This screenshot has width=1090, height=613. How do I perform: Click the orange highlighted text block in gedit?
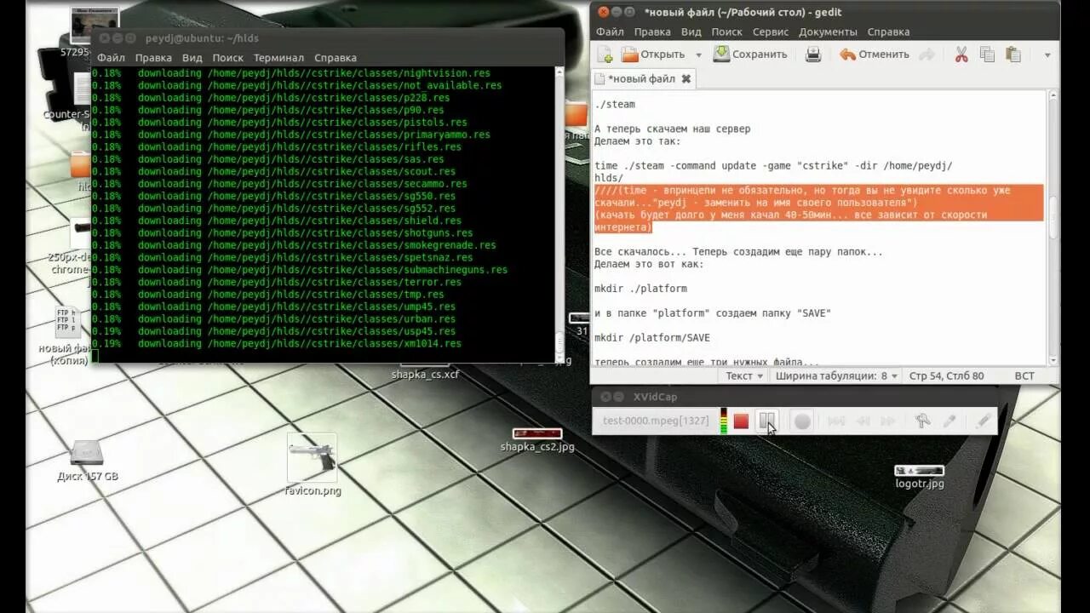coord(819,209)
